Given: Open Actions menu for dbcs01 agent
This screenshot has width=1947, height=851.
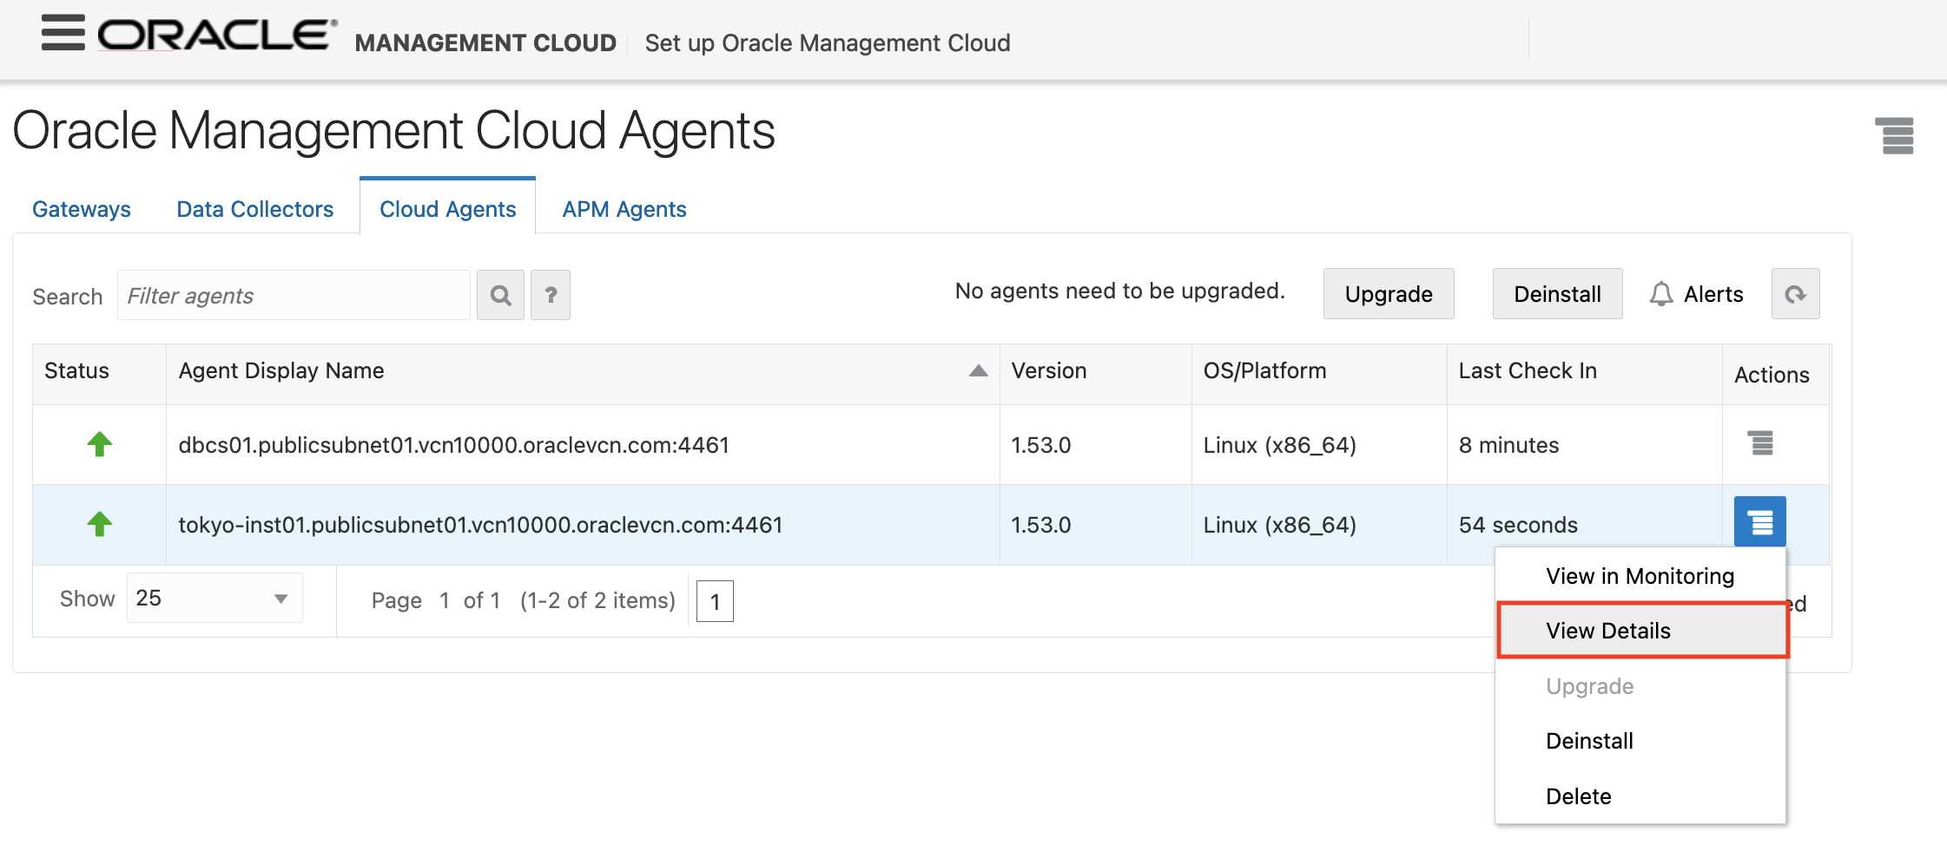Looking at the screenshot, I should 1761,444.
